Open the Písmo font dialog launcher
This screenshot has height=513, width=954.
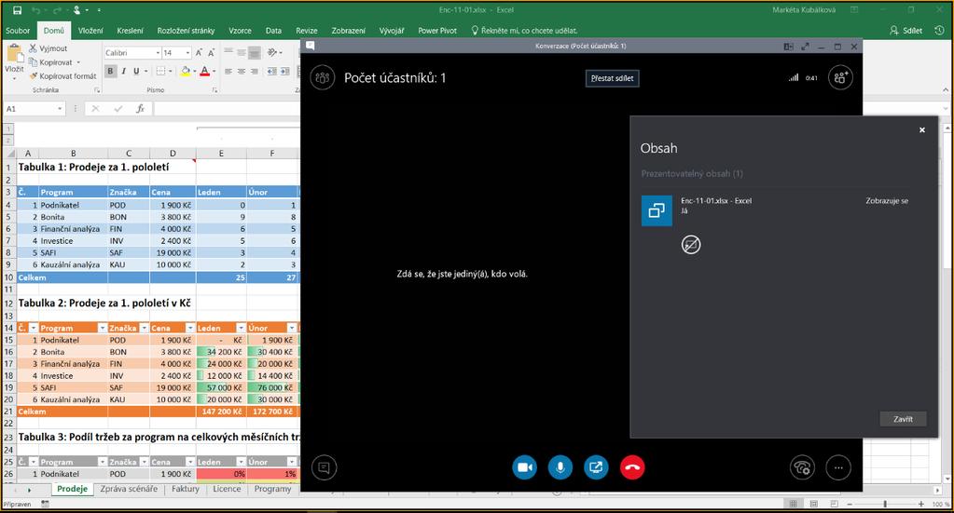tap(214, 90)
